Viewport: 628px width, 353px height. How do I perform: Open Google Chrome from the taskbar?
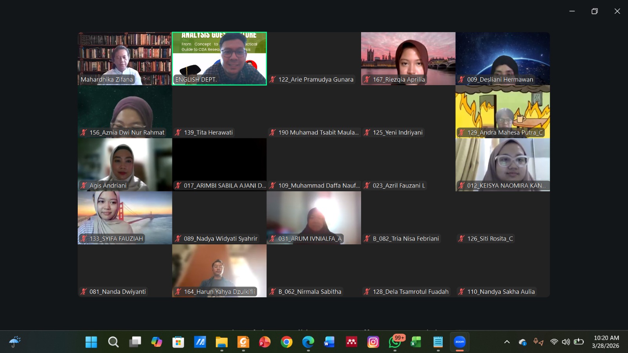(x=287, y=342)
